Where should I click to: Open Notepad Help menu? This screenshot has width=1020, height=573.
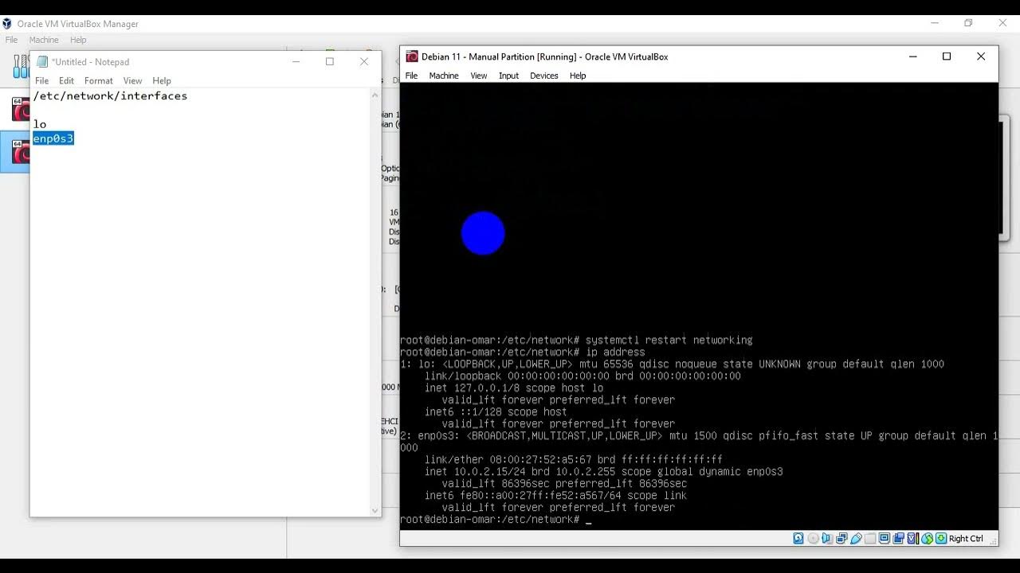coord(162,80)
